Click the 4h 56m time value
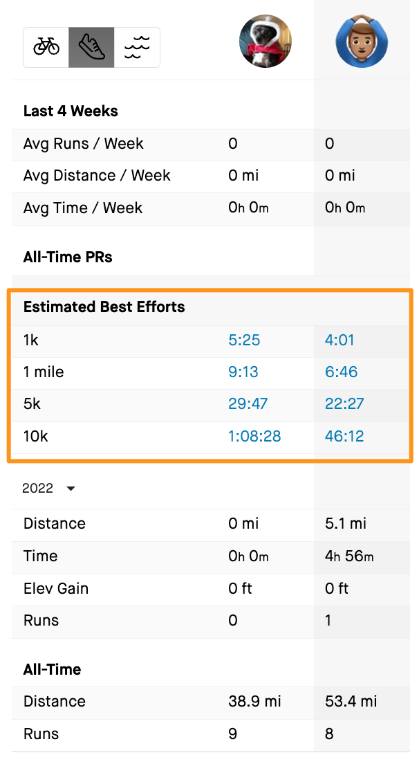The width and height of the screenshot is (419, 764). (349, 556)
